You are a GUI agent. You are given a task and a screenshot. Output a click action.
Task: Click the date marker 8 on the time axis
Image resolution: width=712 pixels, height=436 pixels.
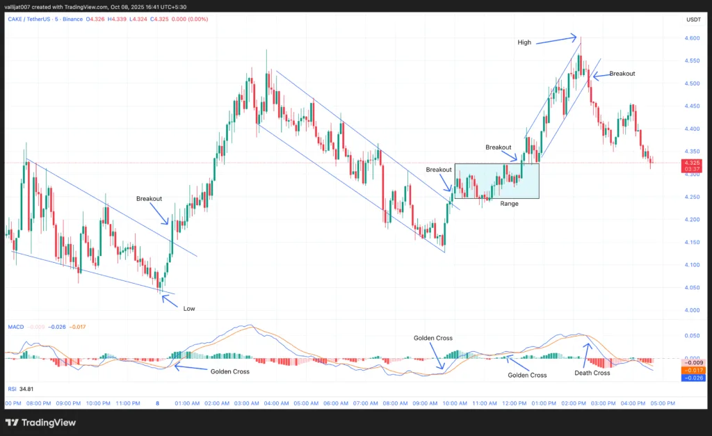coord(157,403)
